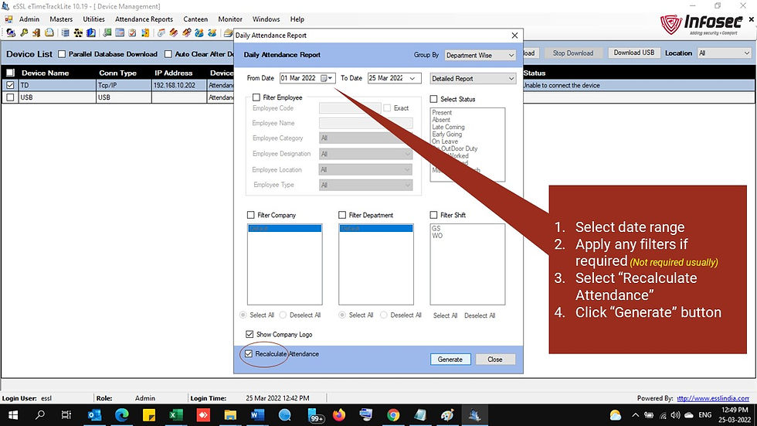Open the Canteen menu

195,19
